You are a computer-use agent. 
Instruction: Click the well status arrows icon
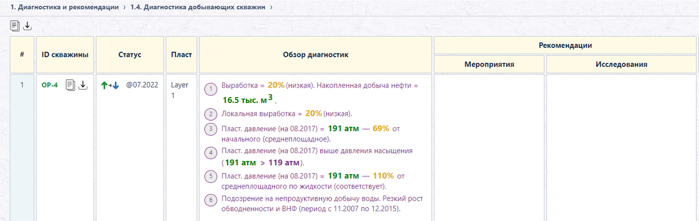[110, 85]
